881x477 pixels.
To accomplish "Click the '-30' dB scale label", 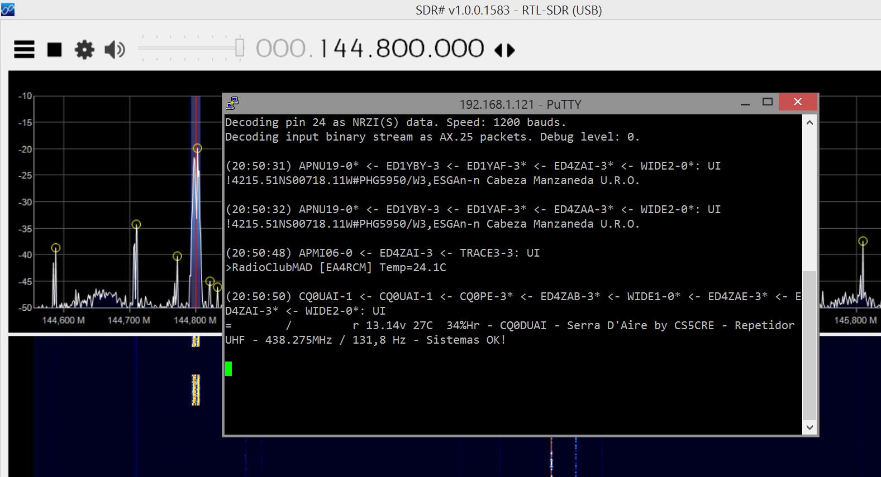I will (25, 202).
